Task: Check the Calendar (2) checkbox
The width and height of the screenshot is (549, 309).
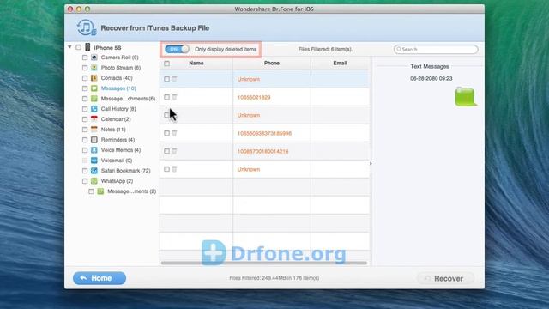Action: pyautogui.click(x=85, y=119)
